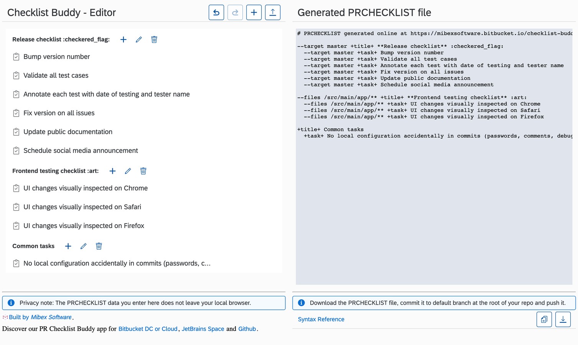Upload an existing PRCHECKLIST file
The width and height of the screenshot is (578, 345).
[273, 12]
